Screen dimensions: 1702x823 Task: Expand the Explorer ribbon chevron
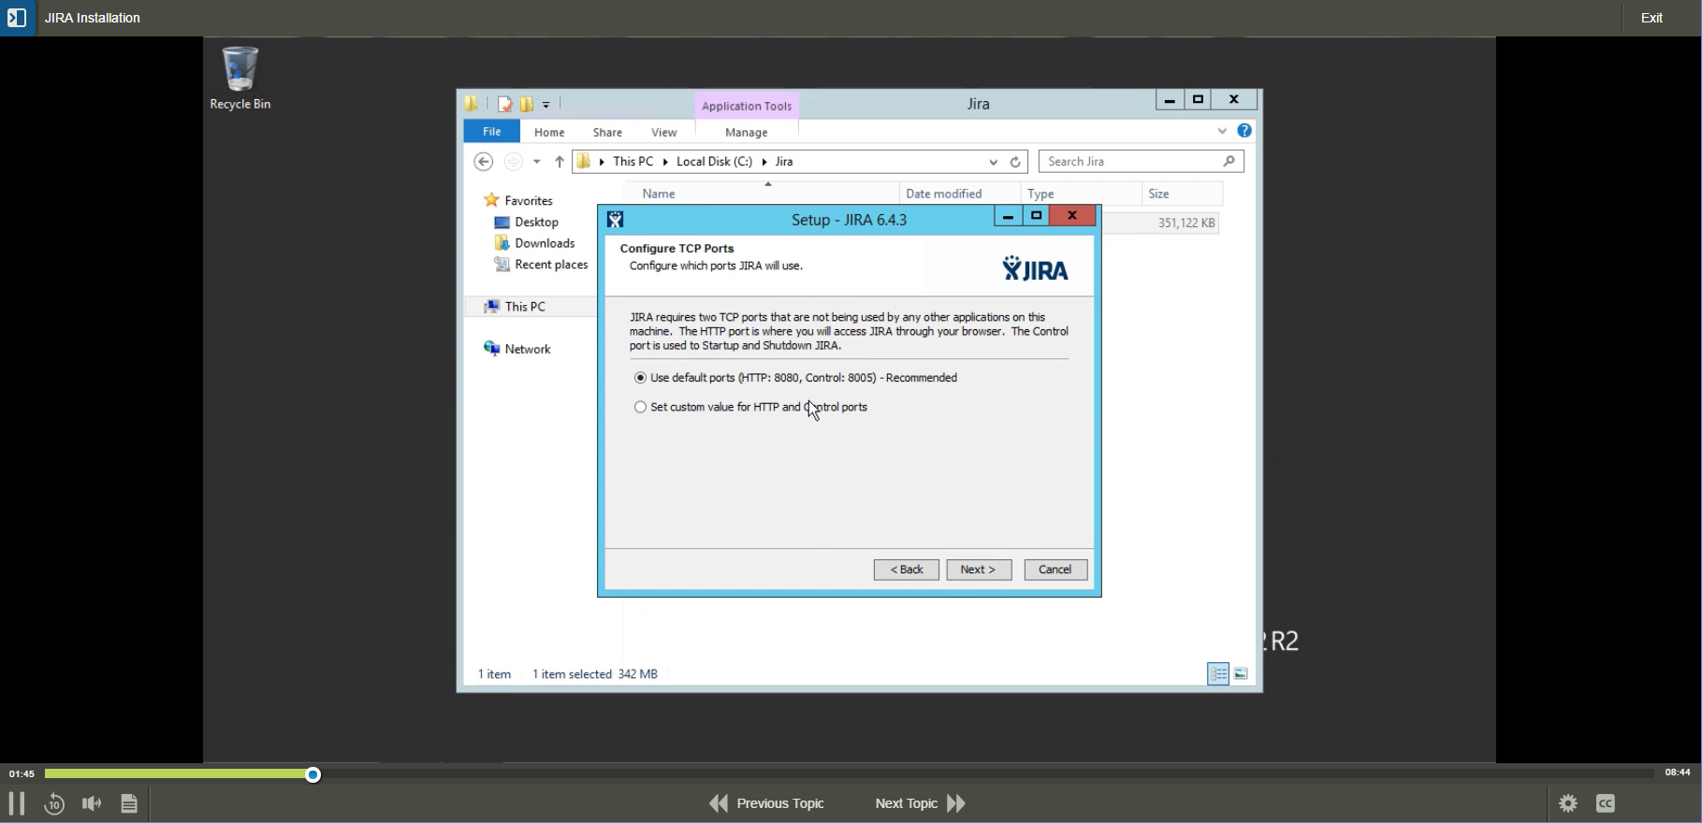(1222, 131)
